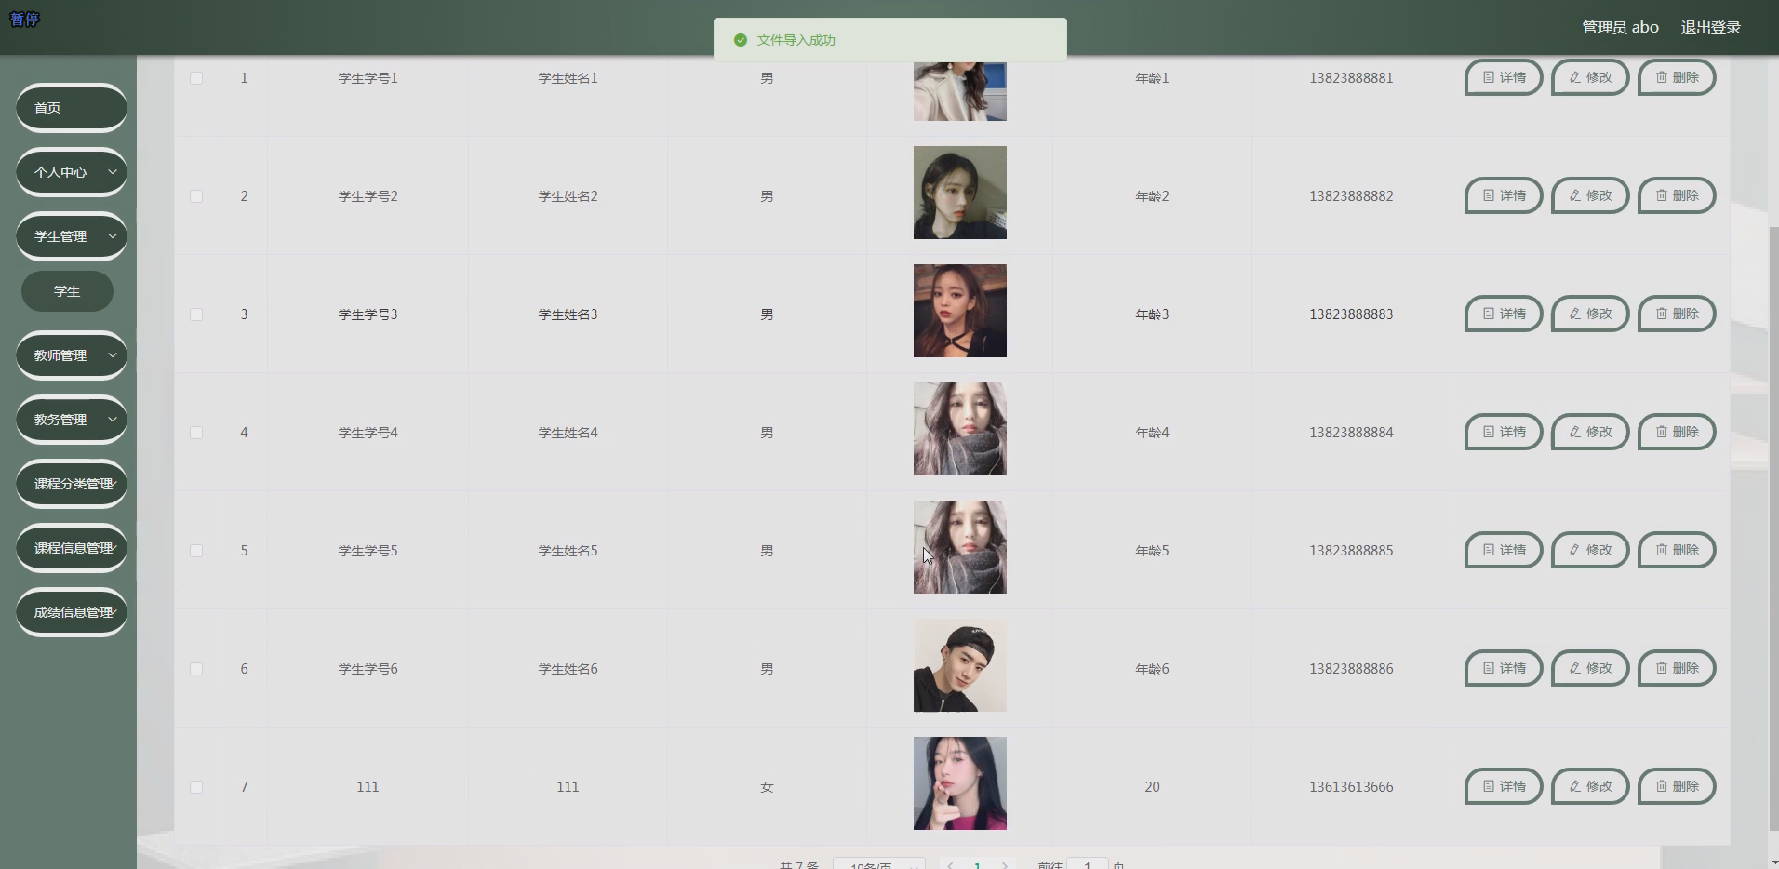Expand the 课程分类管理 sidebar menu
Image resolution: width=1779 pixels, height=869 pixels.
(72, 484)
